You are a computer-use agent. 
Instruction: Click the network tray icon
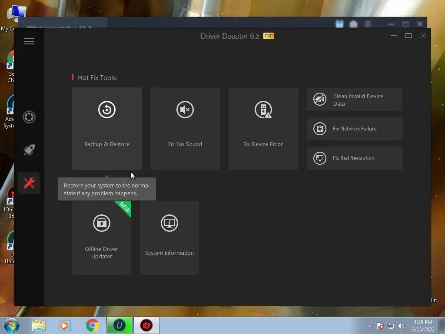tap(391, 326)
